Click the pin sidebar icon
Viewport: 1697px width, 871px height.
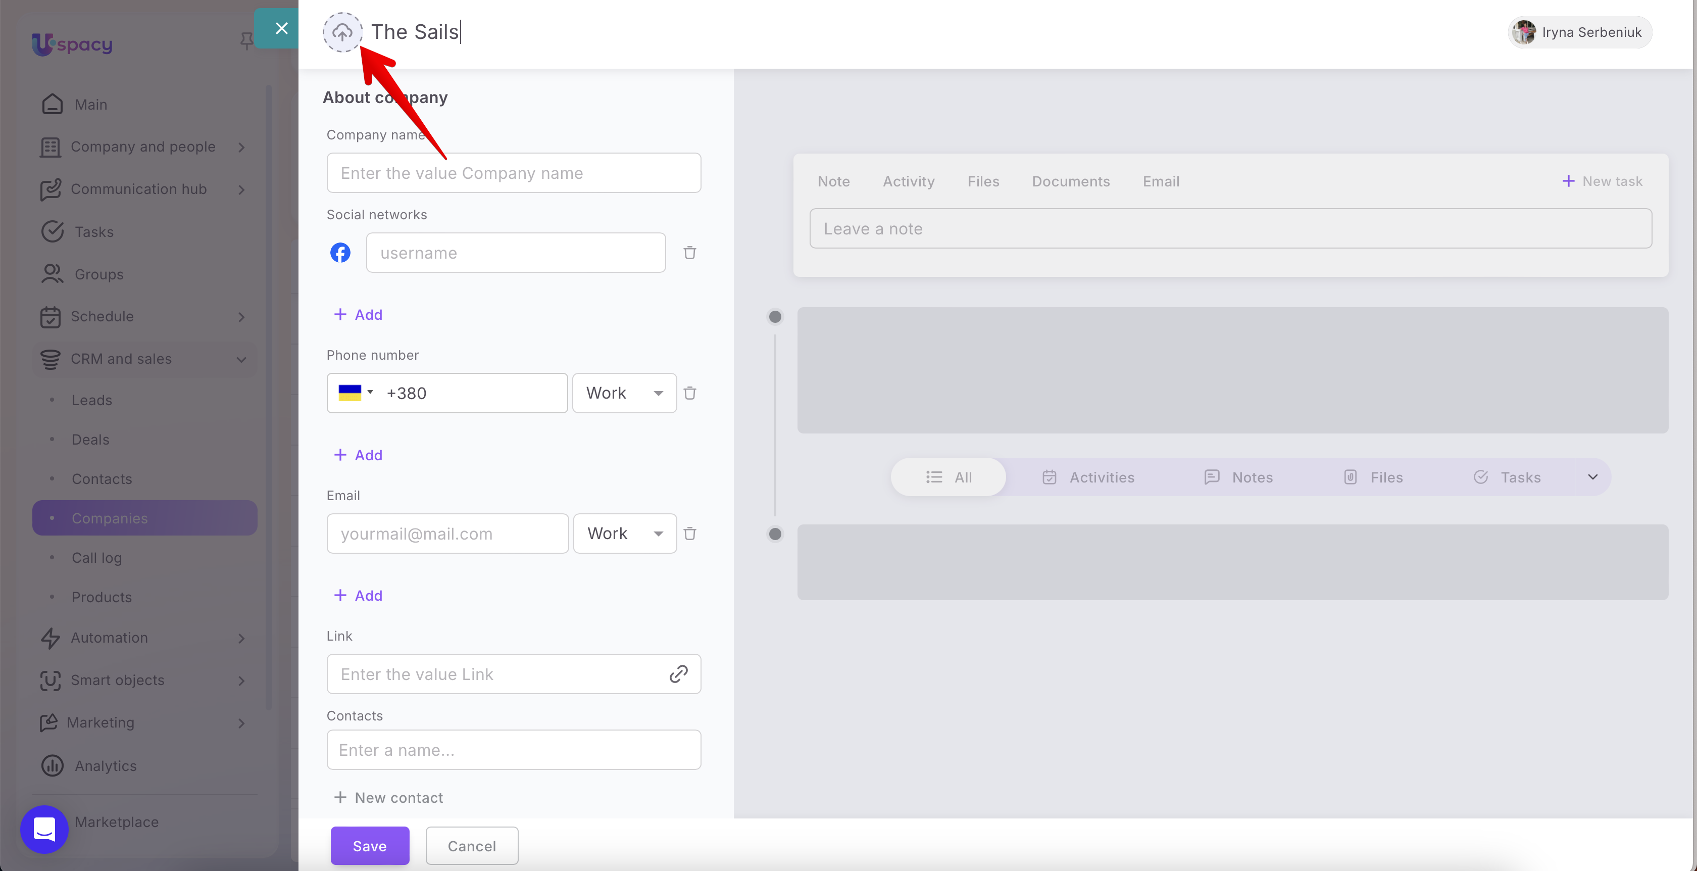(246, 41)
